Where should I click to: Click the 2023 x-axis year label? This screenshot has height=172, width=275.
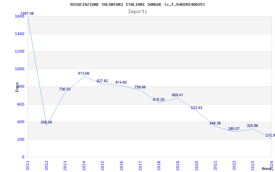pos(253,165)
